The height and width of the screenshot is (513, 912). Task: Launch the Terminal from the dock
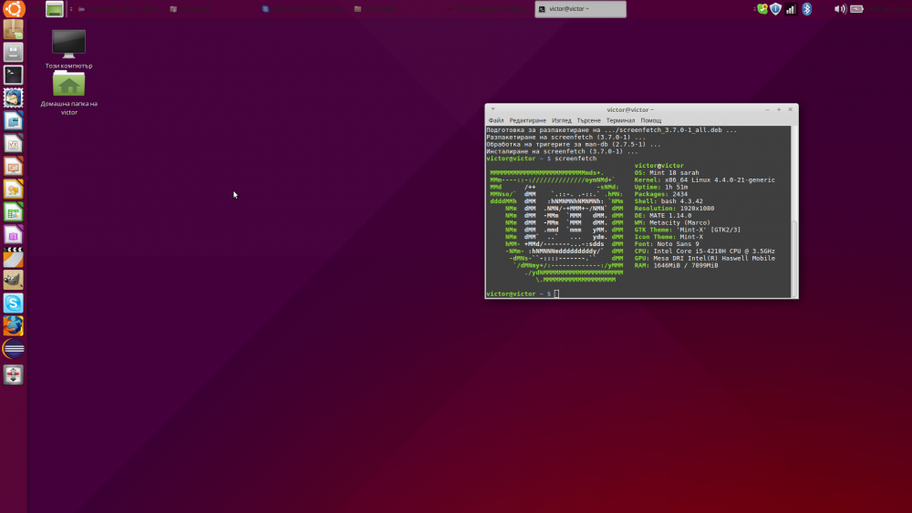[14, 75]
